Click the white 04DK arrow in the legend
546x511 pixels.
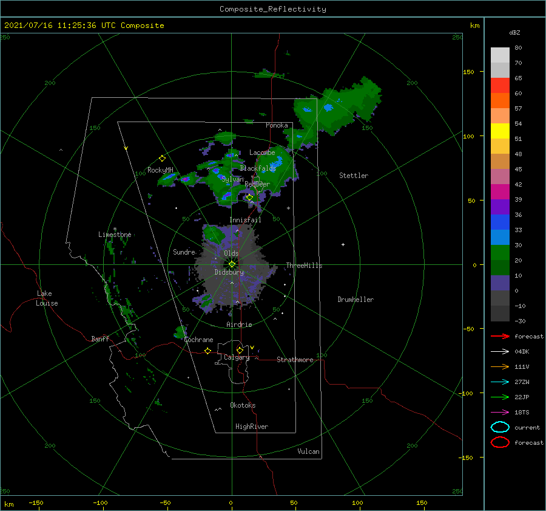(x=500, y=352)
